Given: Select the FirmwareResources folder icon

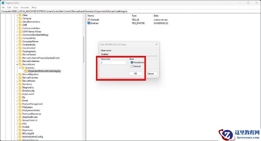Looking at the screenshot, I should [x=20, y=114].
